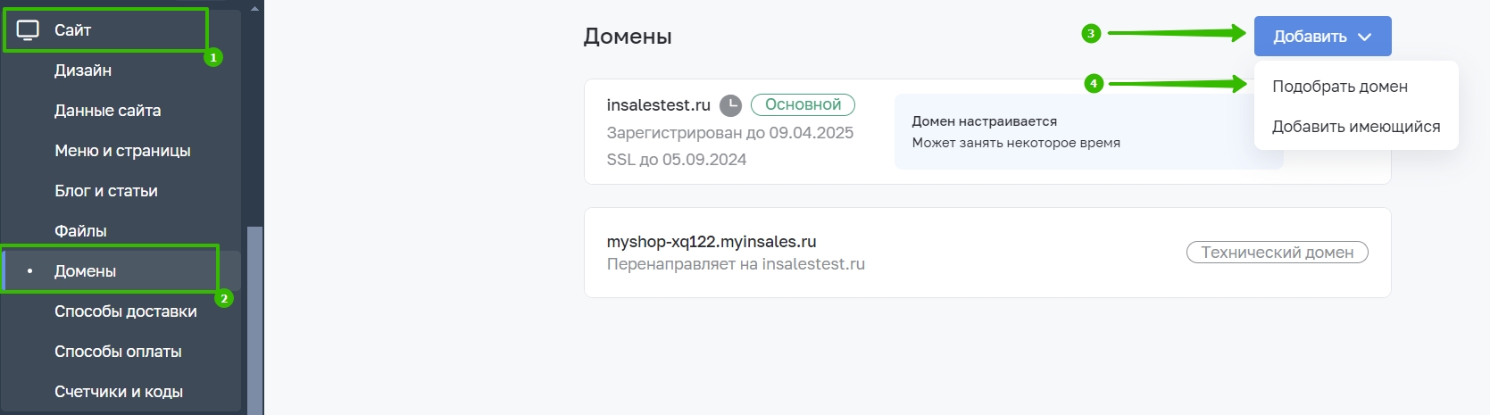Open the myshop-xq122.myinsales.ru domain card
This screenshot has height=415, width=1490.
(987, 253)
